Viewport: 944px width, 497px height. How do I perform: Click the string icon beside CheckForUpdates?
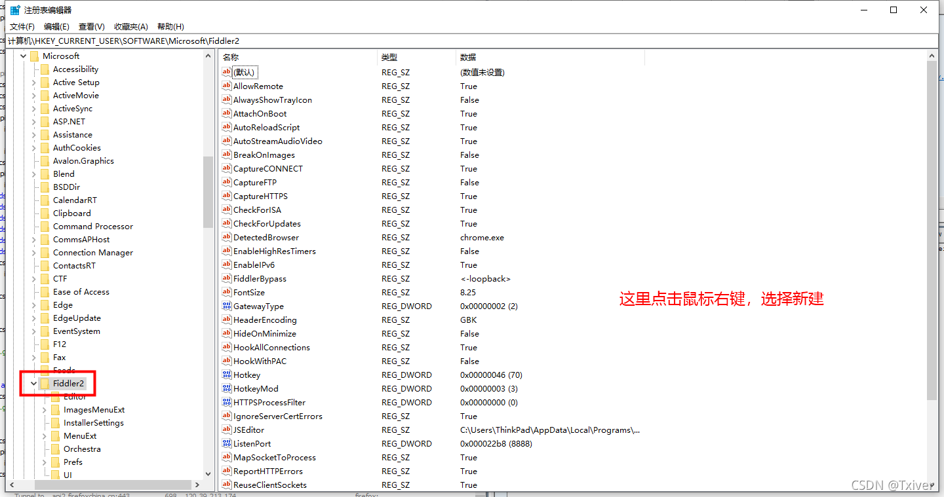pos(227,223)
